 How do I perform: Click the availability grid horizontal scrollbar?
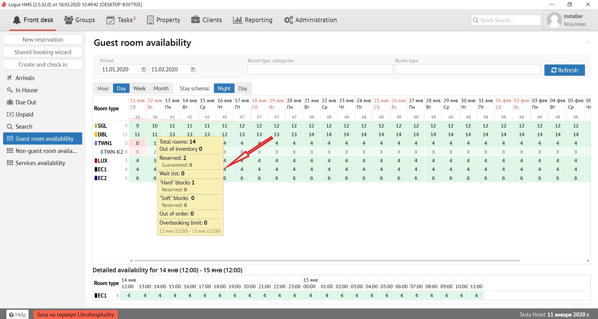pyautogui.click(x=326, y=260)
